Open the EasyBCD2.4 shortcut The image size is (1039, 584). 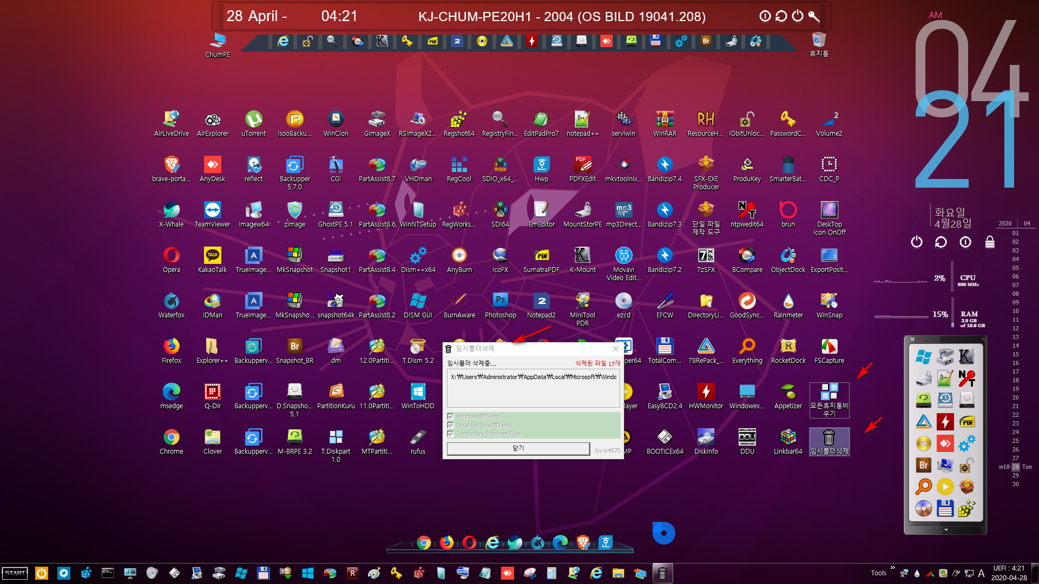[x=665, y=396]
